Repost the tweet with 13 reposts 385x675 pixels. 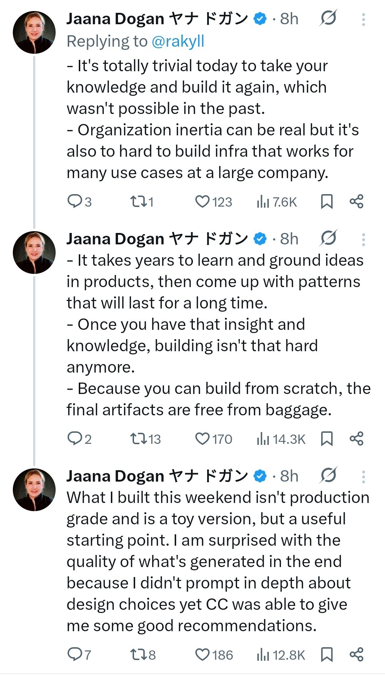tap(138, 439)
